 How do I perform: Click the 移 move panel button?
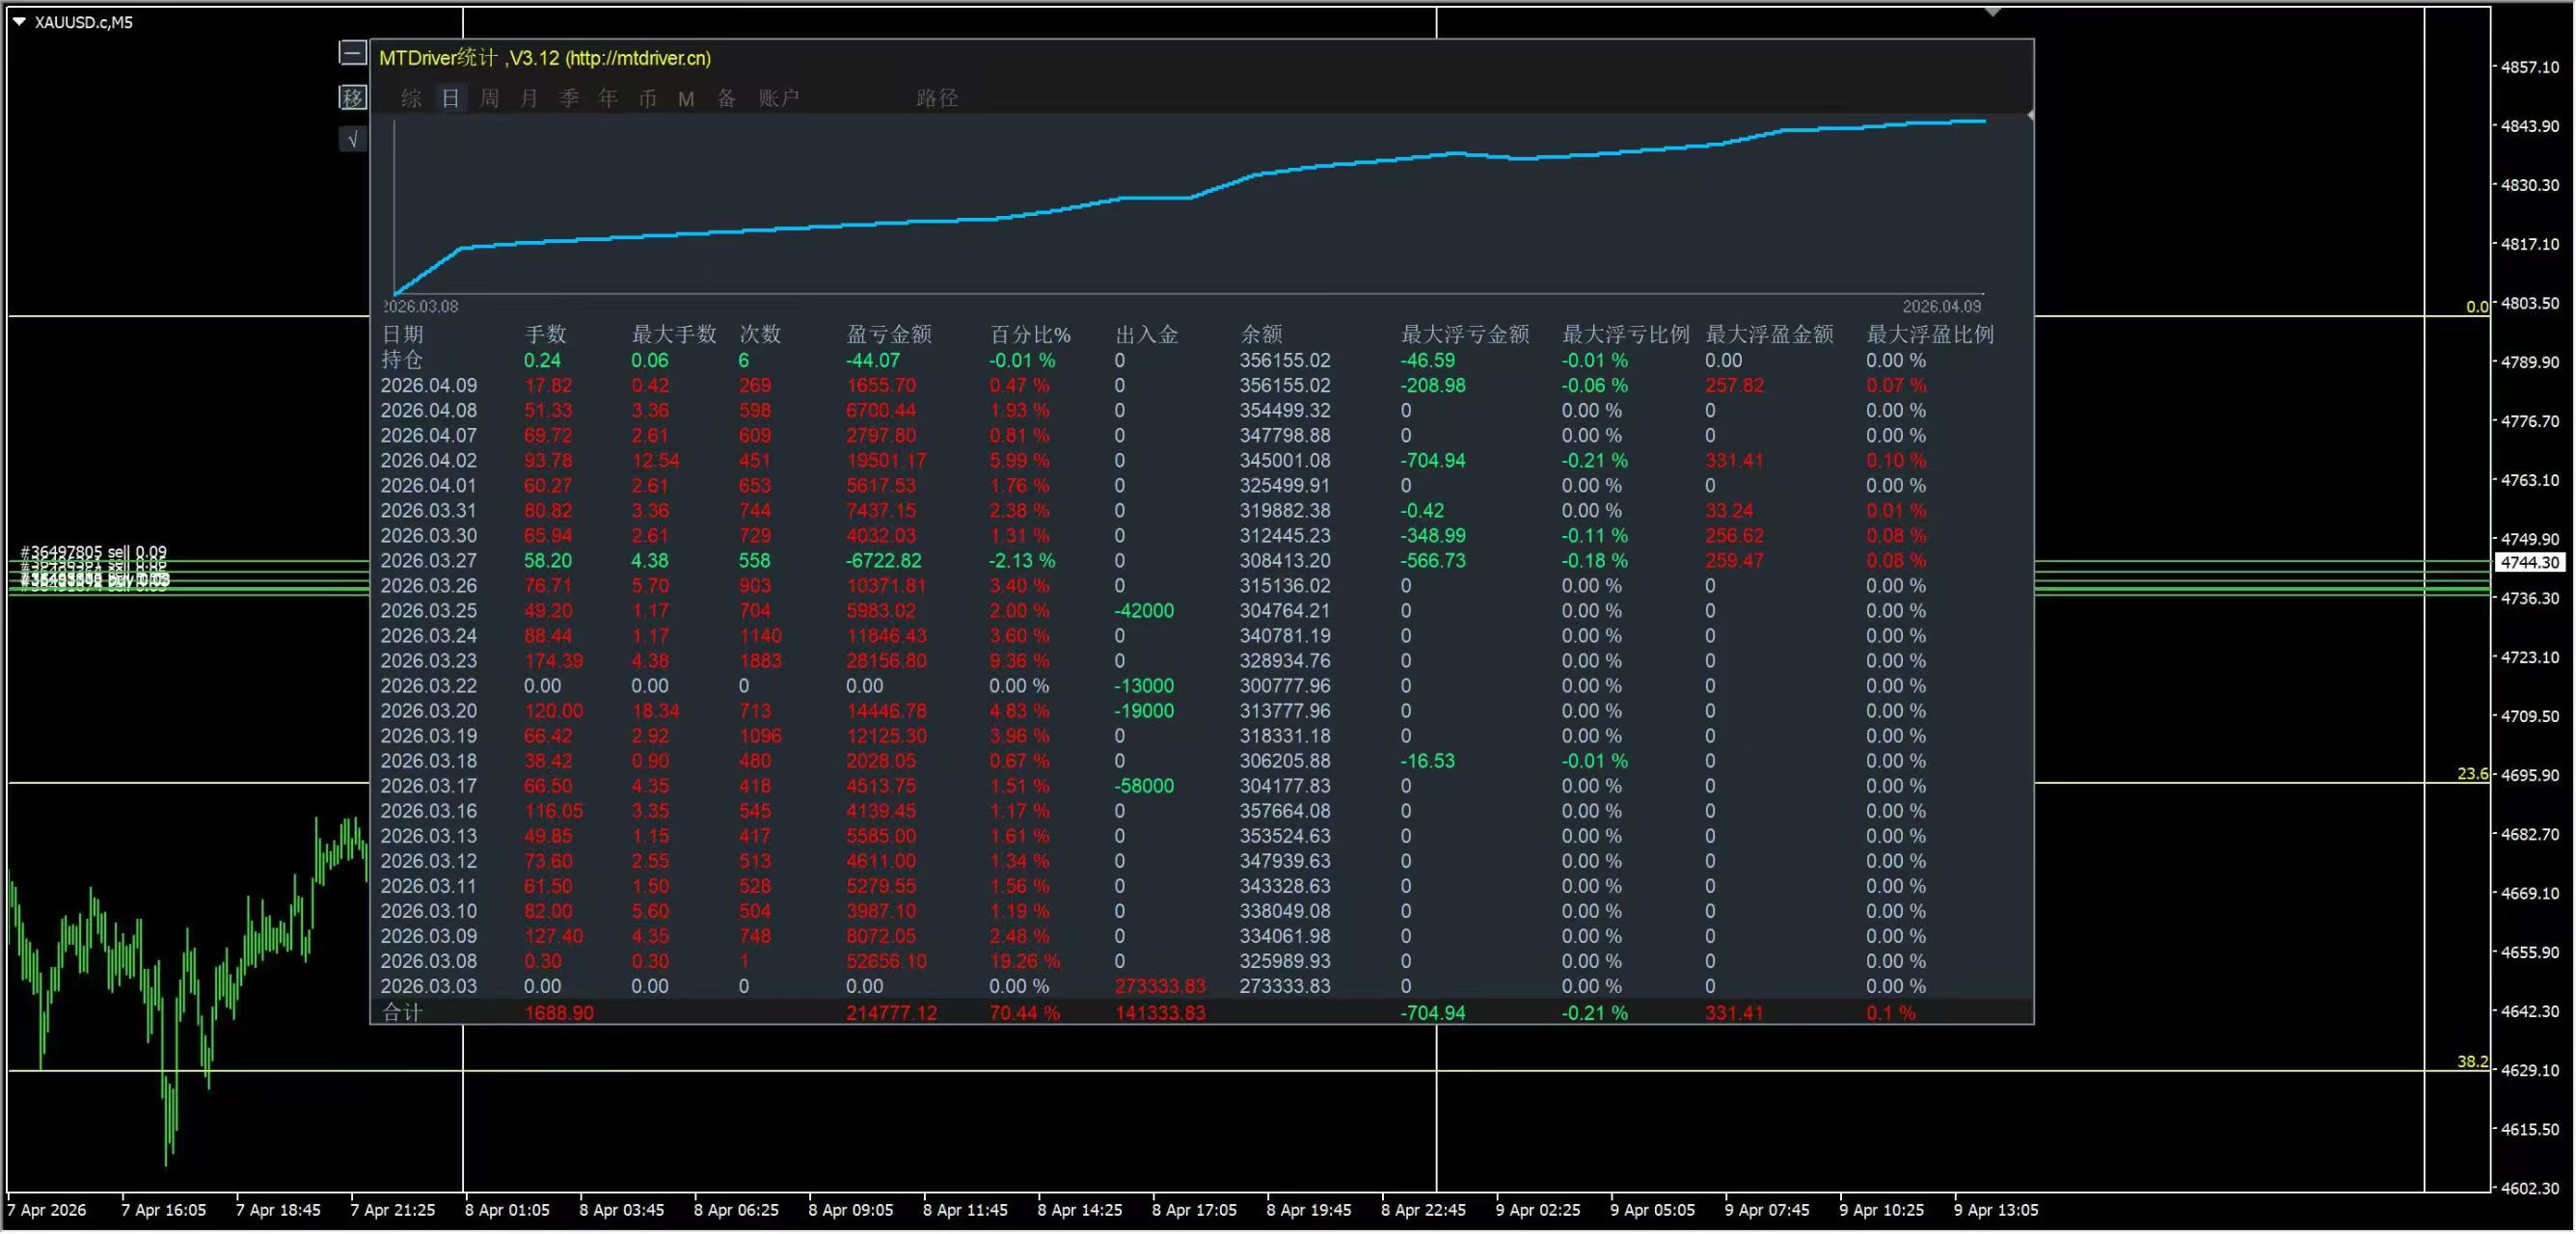click(x=352, y=97)
